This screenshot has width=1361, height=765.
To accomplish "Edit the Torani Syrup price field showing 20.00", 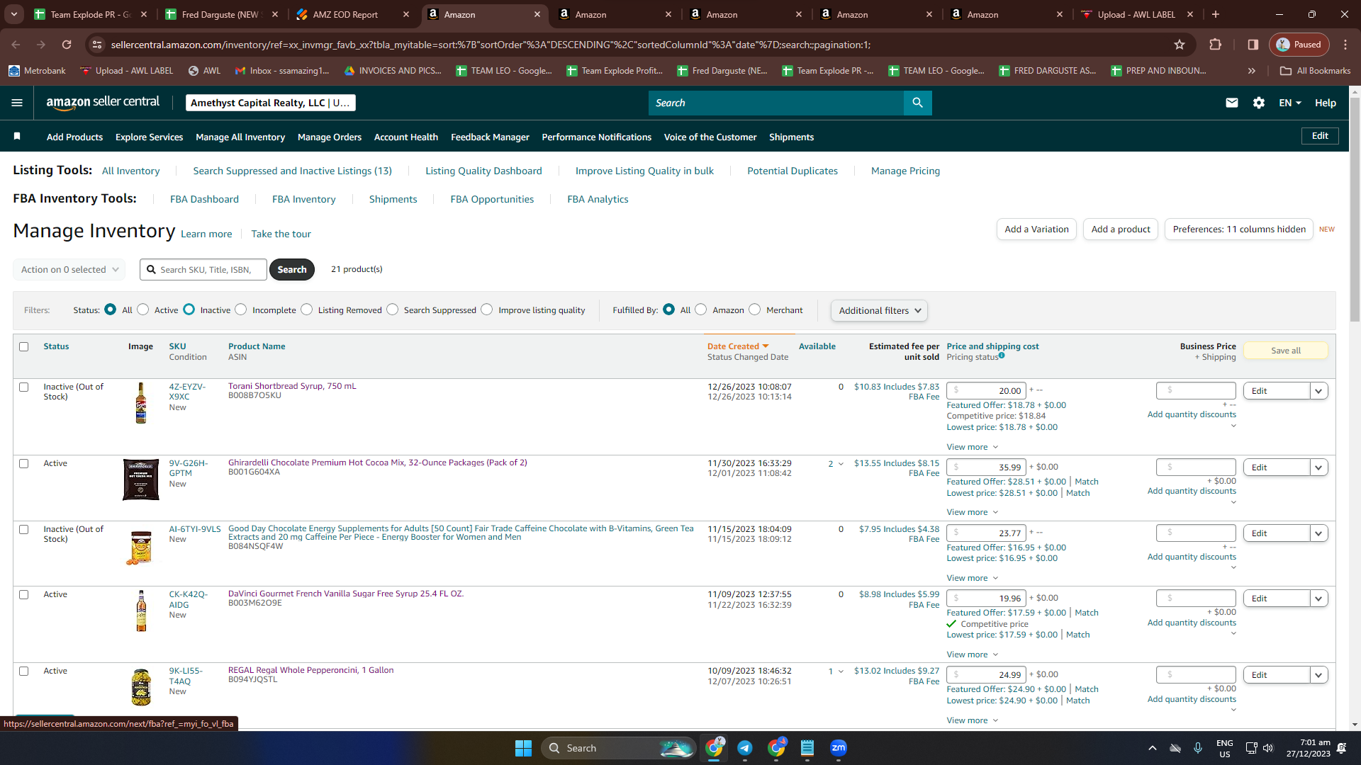I will [986, 391].
